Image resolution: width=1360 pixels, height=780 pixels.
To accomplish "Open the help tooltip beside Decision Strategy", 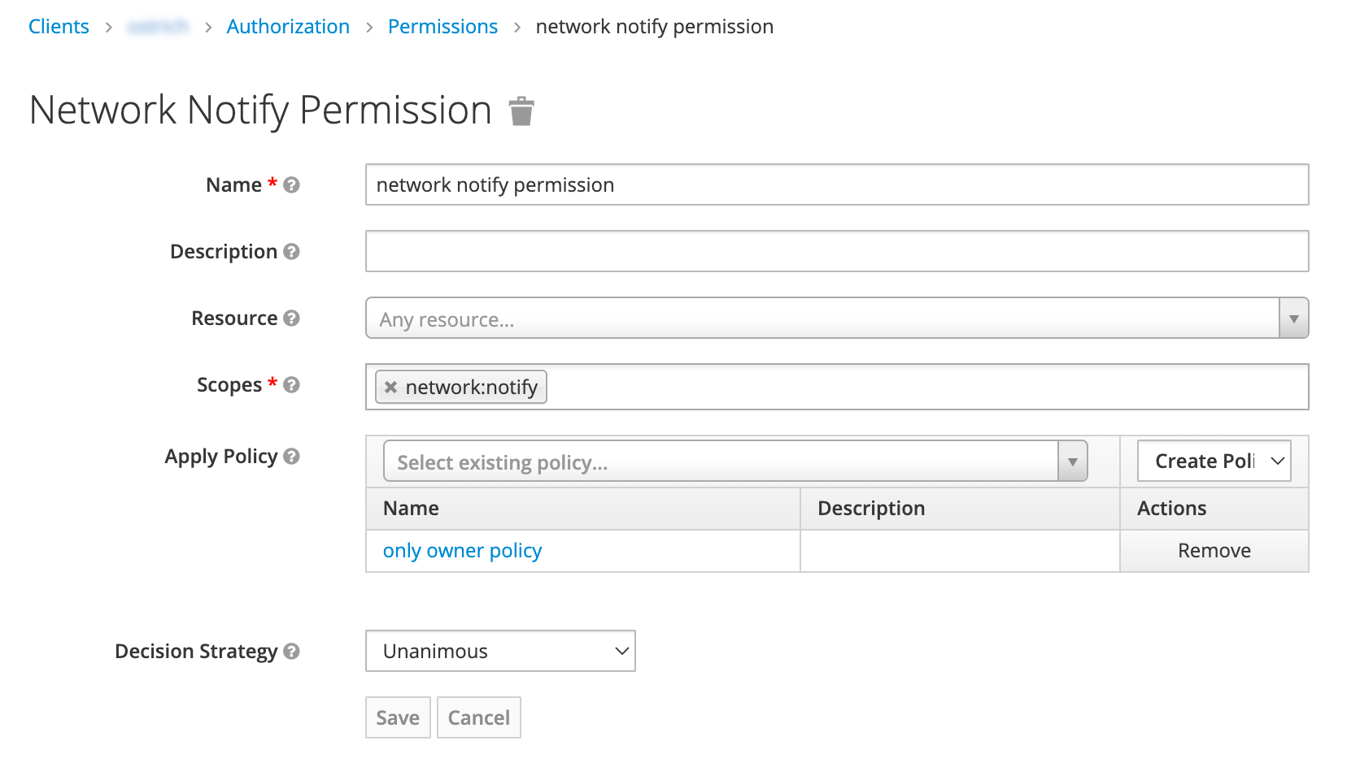I will coord(291,651).
